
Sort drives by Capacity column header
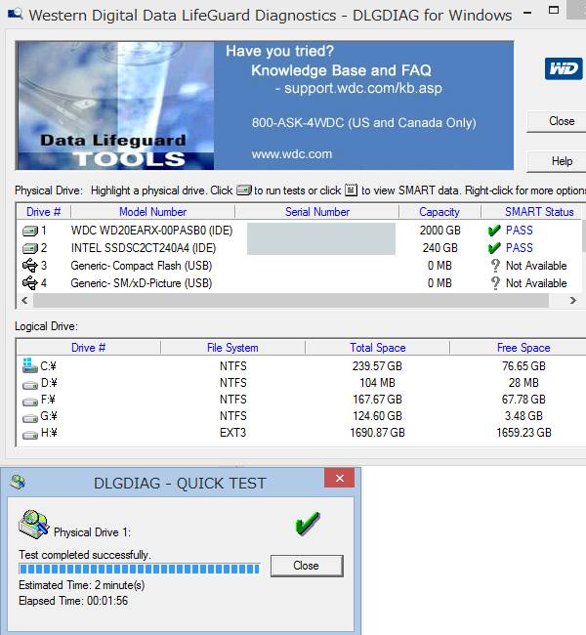(x=439, y=212)
